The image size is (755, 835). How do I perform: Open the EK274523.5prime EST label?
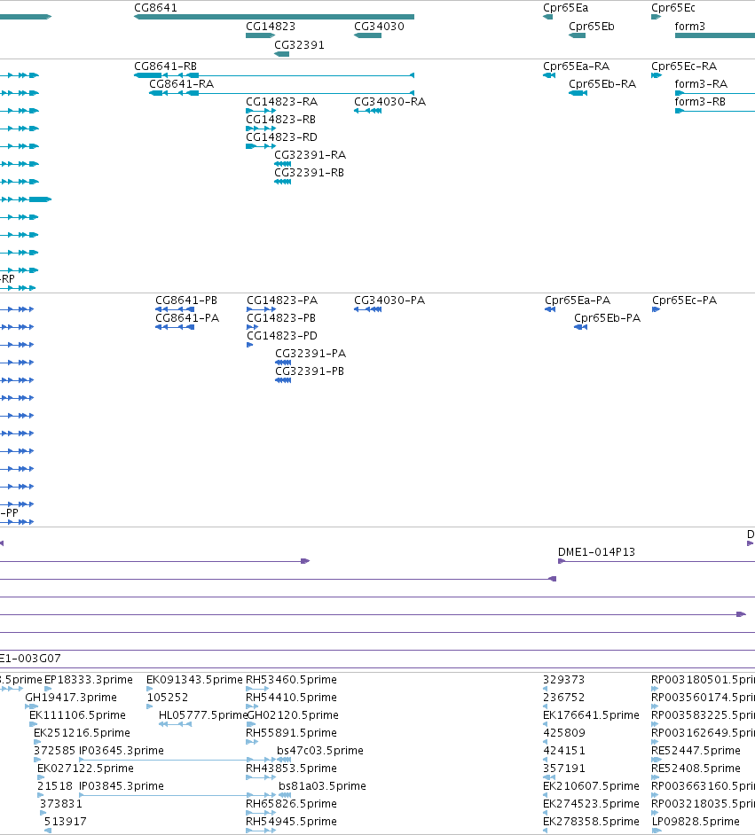[x=591, y=804]
